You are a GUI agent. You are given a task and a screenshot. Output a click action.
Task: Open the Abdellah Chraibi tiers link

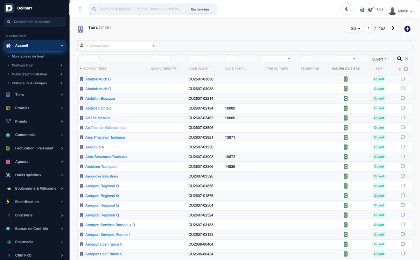coord(99,108)
